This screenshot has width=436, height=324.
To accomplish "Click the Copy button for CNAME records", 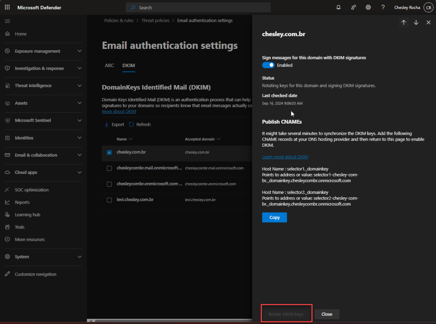I will [275, 217].
